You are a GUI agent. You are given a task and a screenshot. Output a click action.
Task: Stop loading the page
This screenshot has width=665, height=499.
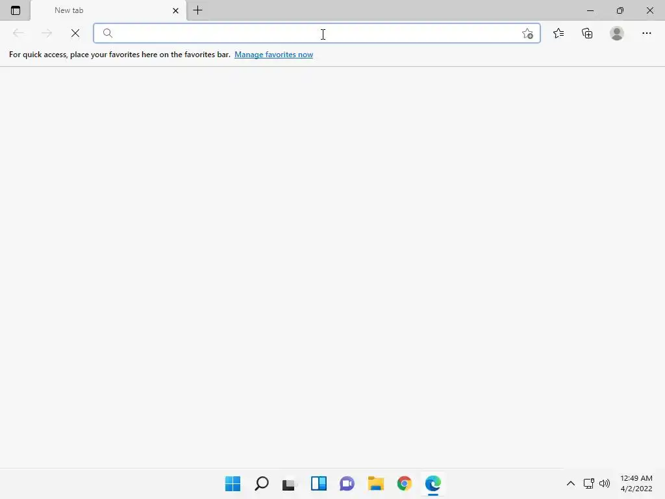(75, 33)
